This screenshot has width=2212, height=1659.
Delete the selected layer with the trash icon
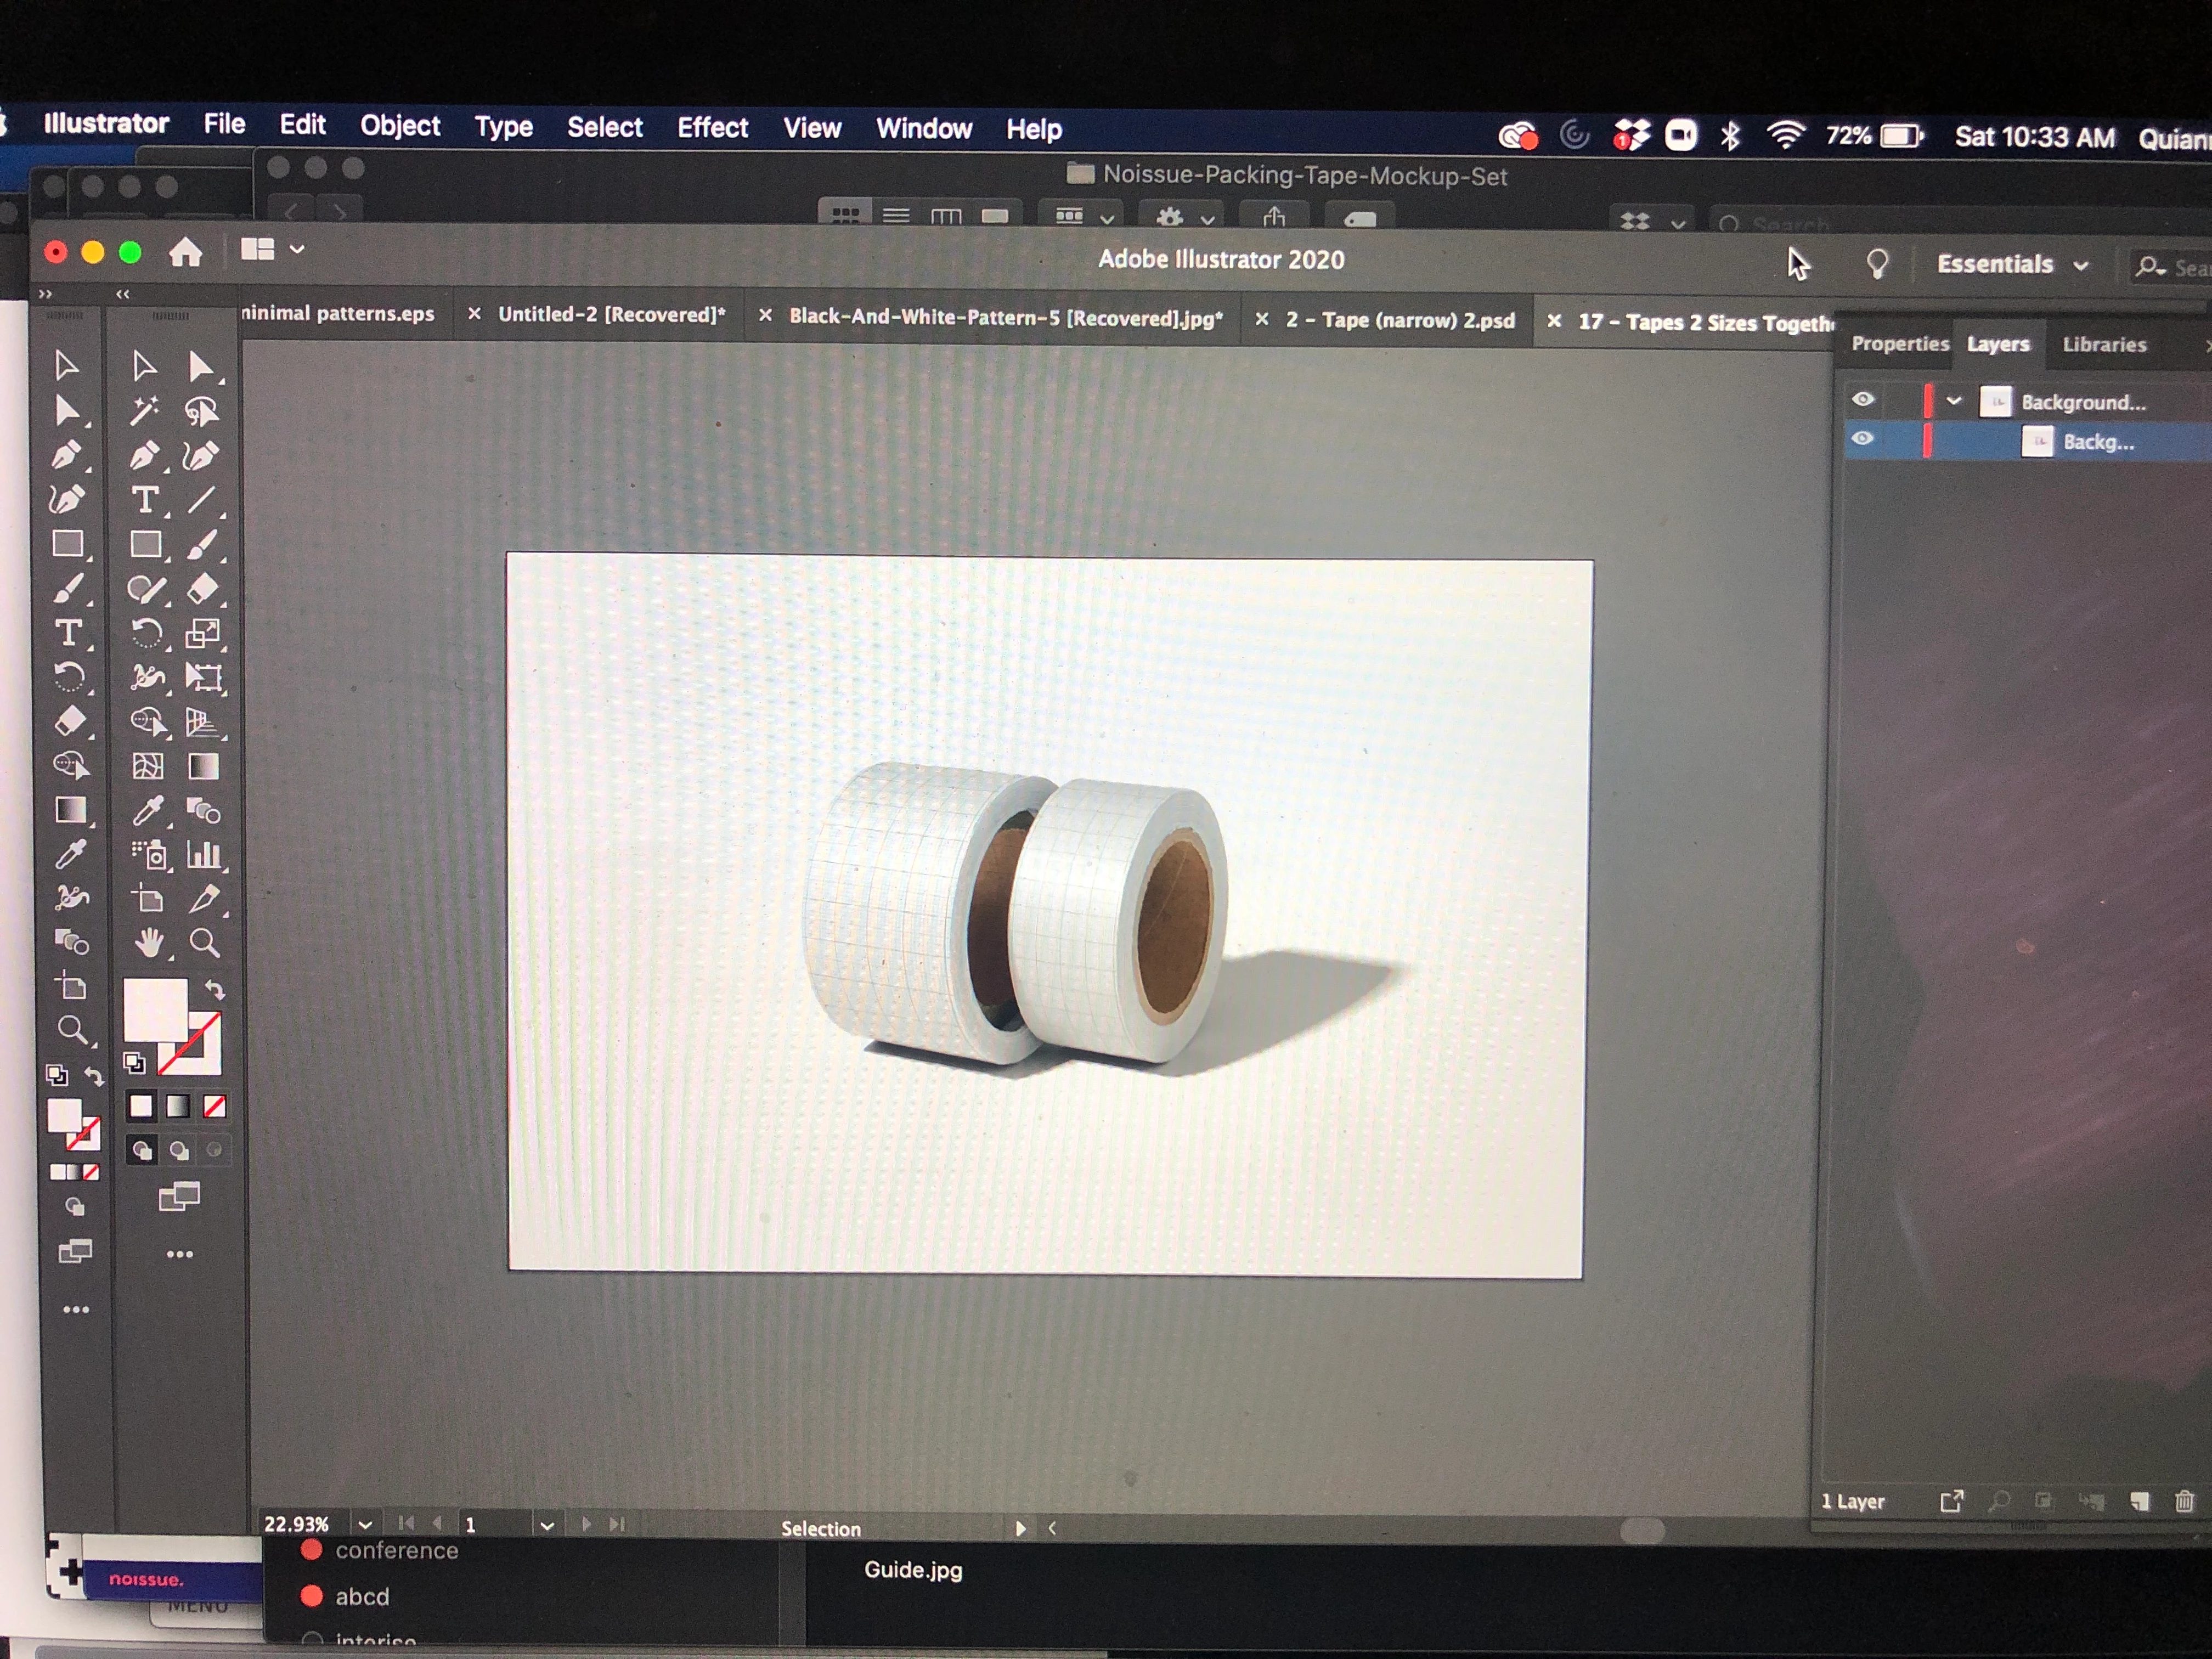coord(2184,1501)
